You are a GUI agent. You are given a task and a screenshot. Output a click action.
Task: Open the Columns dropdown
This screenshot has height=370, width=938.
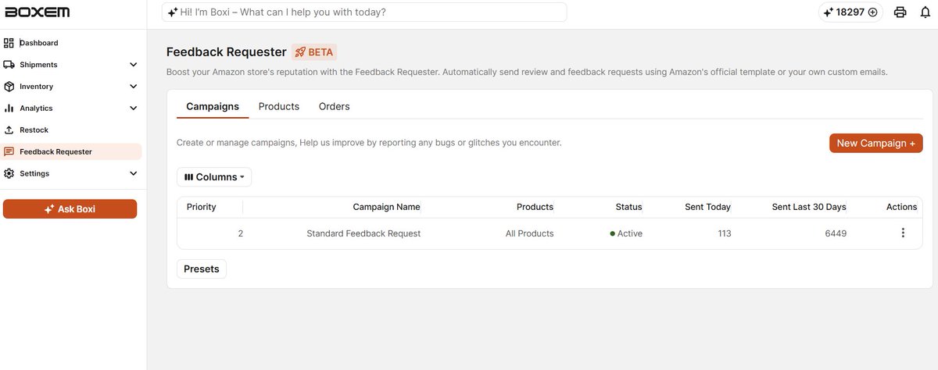point(214,177)
